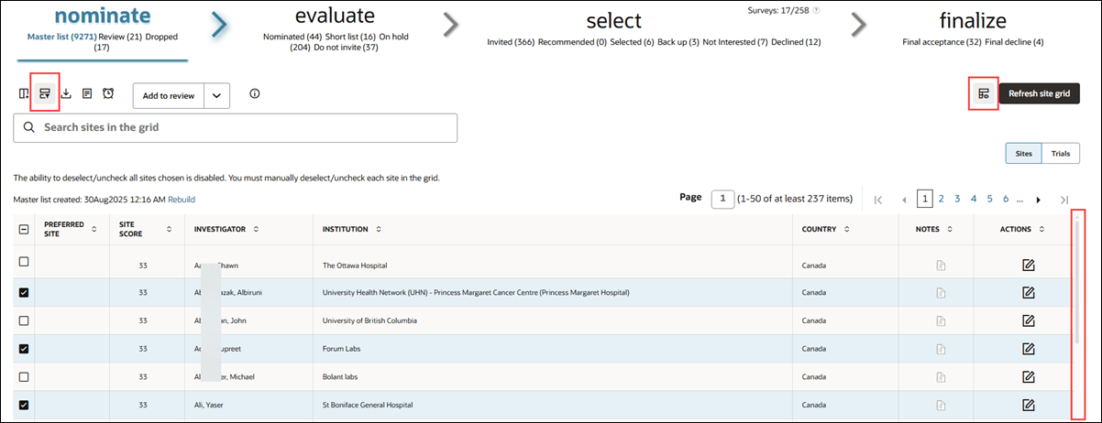Edit actions for St Boniface General Hospital row

point(1029,405)
